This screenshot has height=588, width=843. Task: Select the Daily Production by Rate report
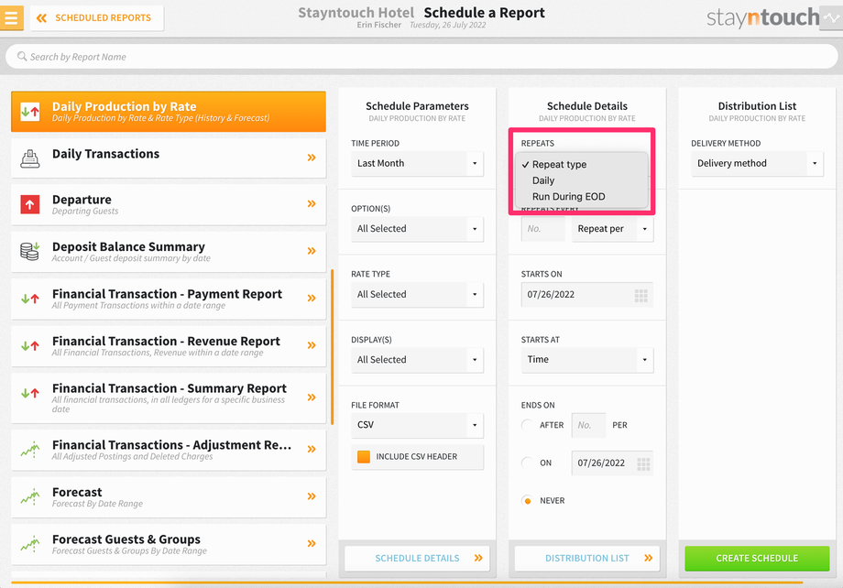pos(169,111)
